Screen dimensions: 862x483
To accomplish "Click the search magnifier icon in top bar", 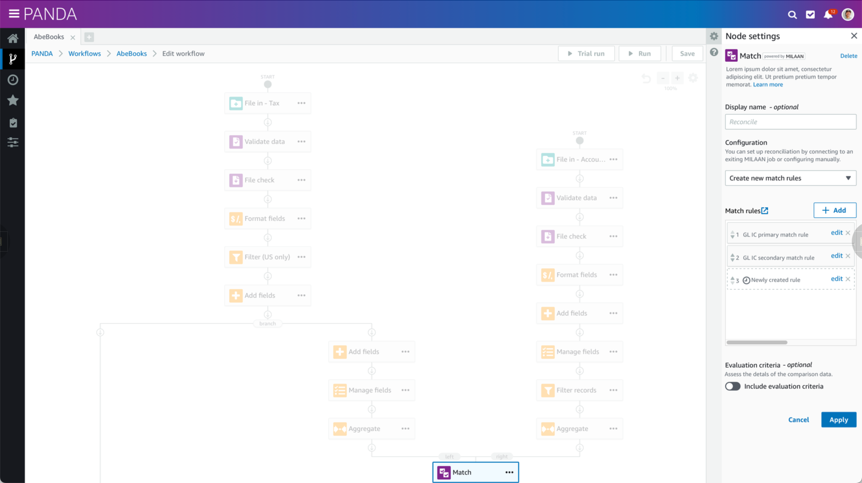I will (792, 14).
